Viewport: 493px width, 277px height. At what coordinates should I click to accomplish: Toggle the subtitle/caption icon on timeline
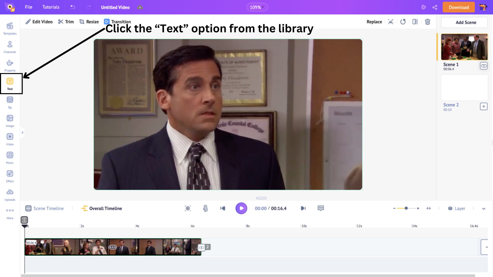pos(321,208)
